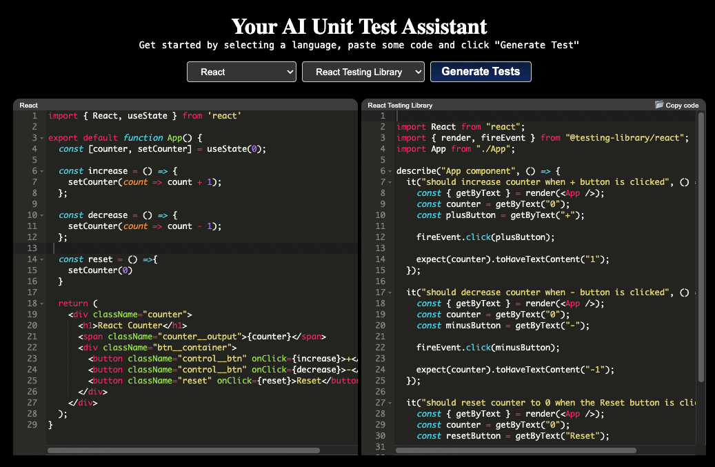Image resolution: width=715 pixels, height=467 pixels.
Task: Fold the decrease function at line 10
Action: [42, 215]
